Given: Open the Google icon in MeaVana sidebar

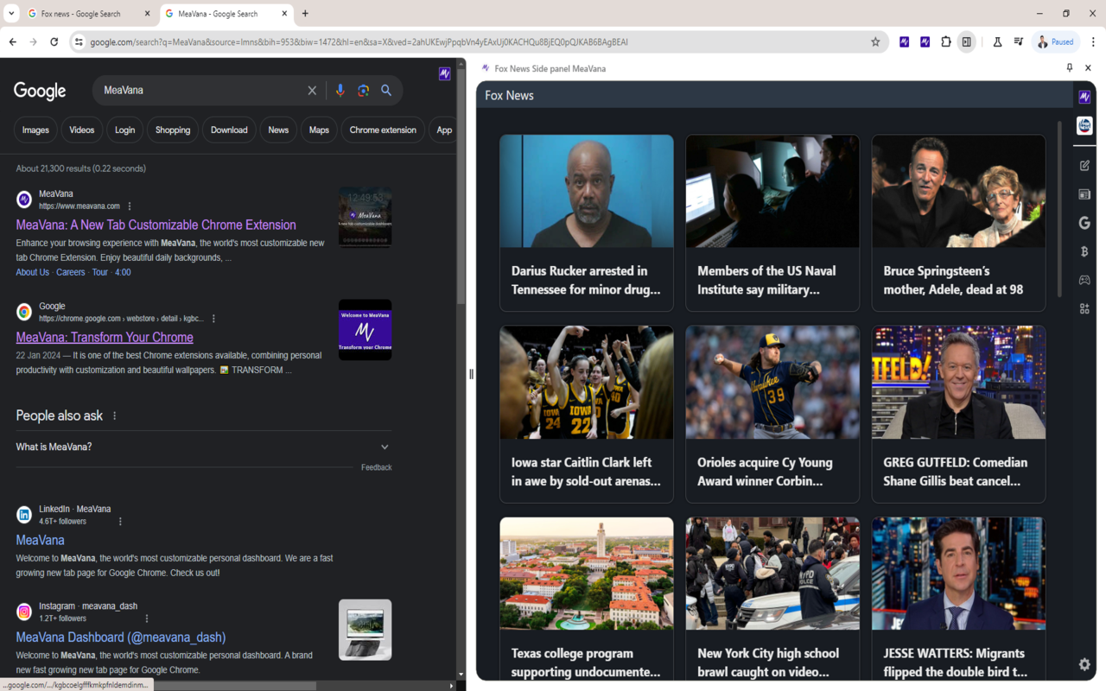Looking at the screenshot, I should point(1084,223).
